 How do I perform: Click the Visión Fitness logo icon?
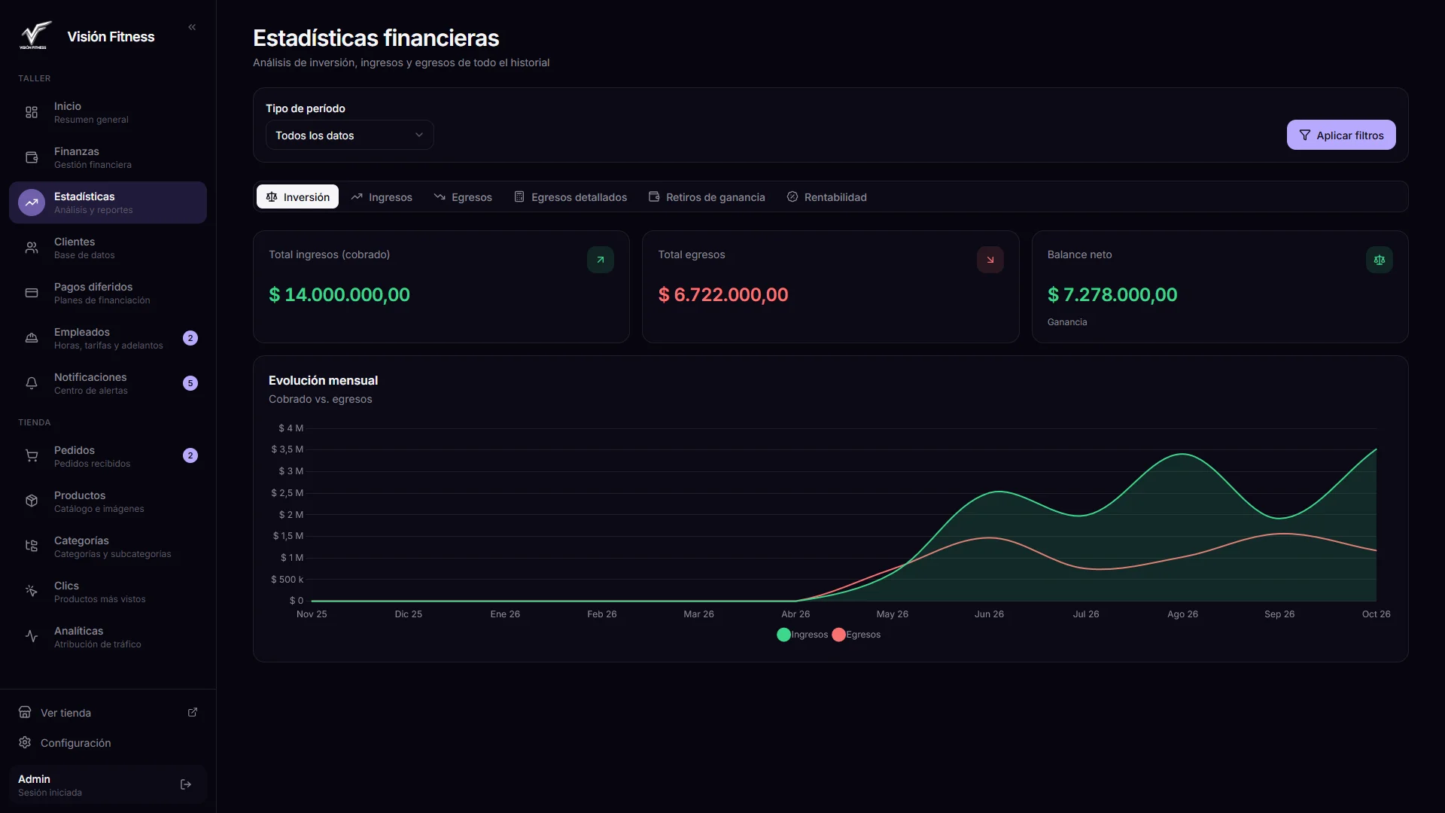point(35,35)
